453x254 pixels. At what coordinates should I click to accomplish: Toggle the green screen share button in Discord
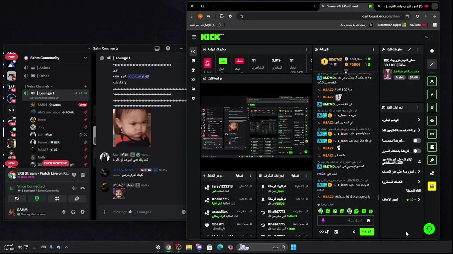click(37, 199)
